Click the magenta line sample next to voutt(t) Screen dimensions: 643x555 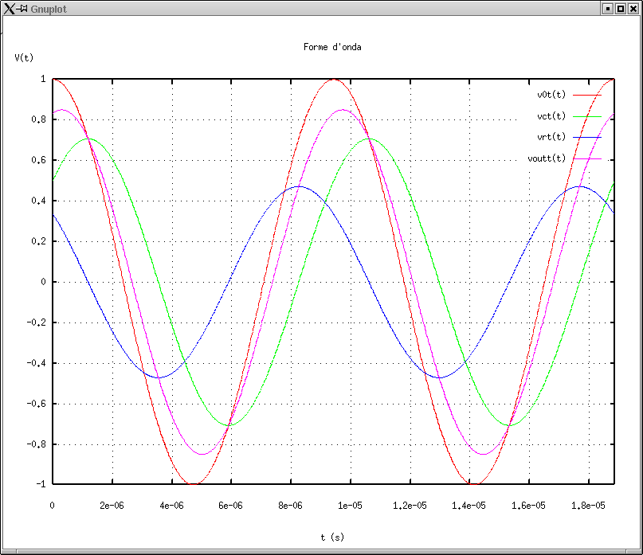coord(586,158)
